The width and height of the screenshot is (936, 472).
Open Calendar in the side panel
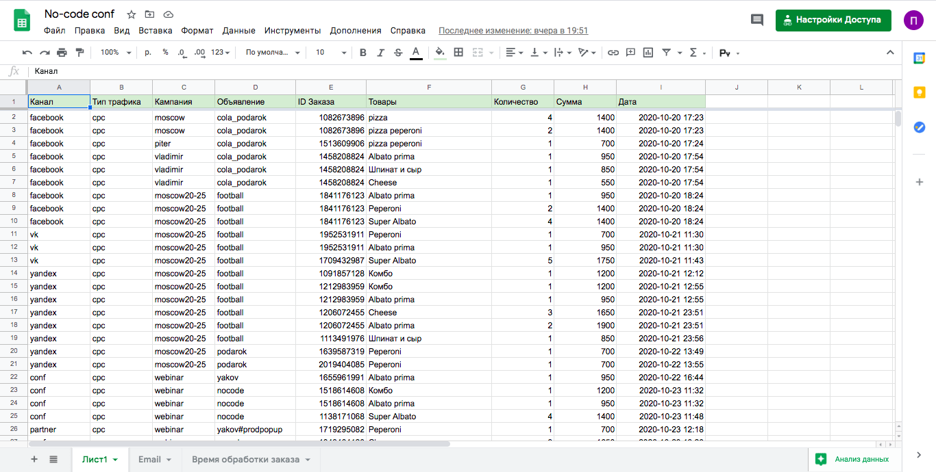(920, 58)
